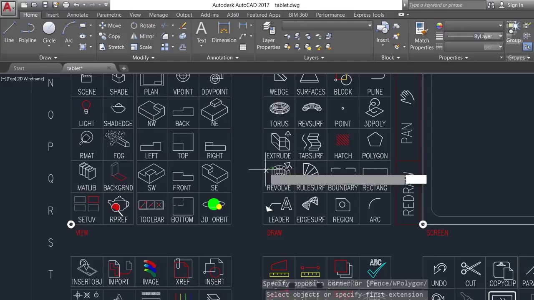The width and height of the screenshot is (534, 300).
Task: Click the keyword search input field
Action: [446, 5]
